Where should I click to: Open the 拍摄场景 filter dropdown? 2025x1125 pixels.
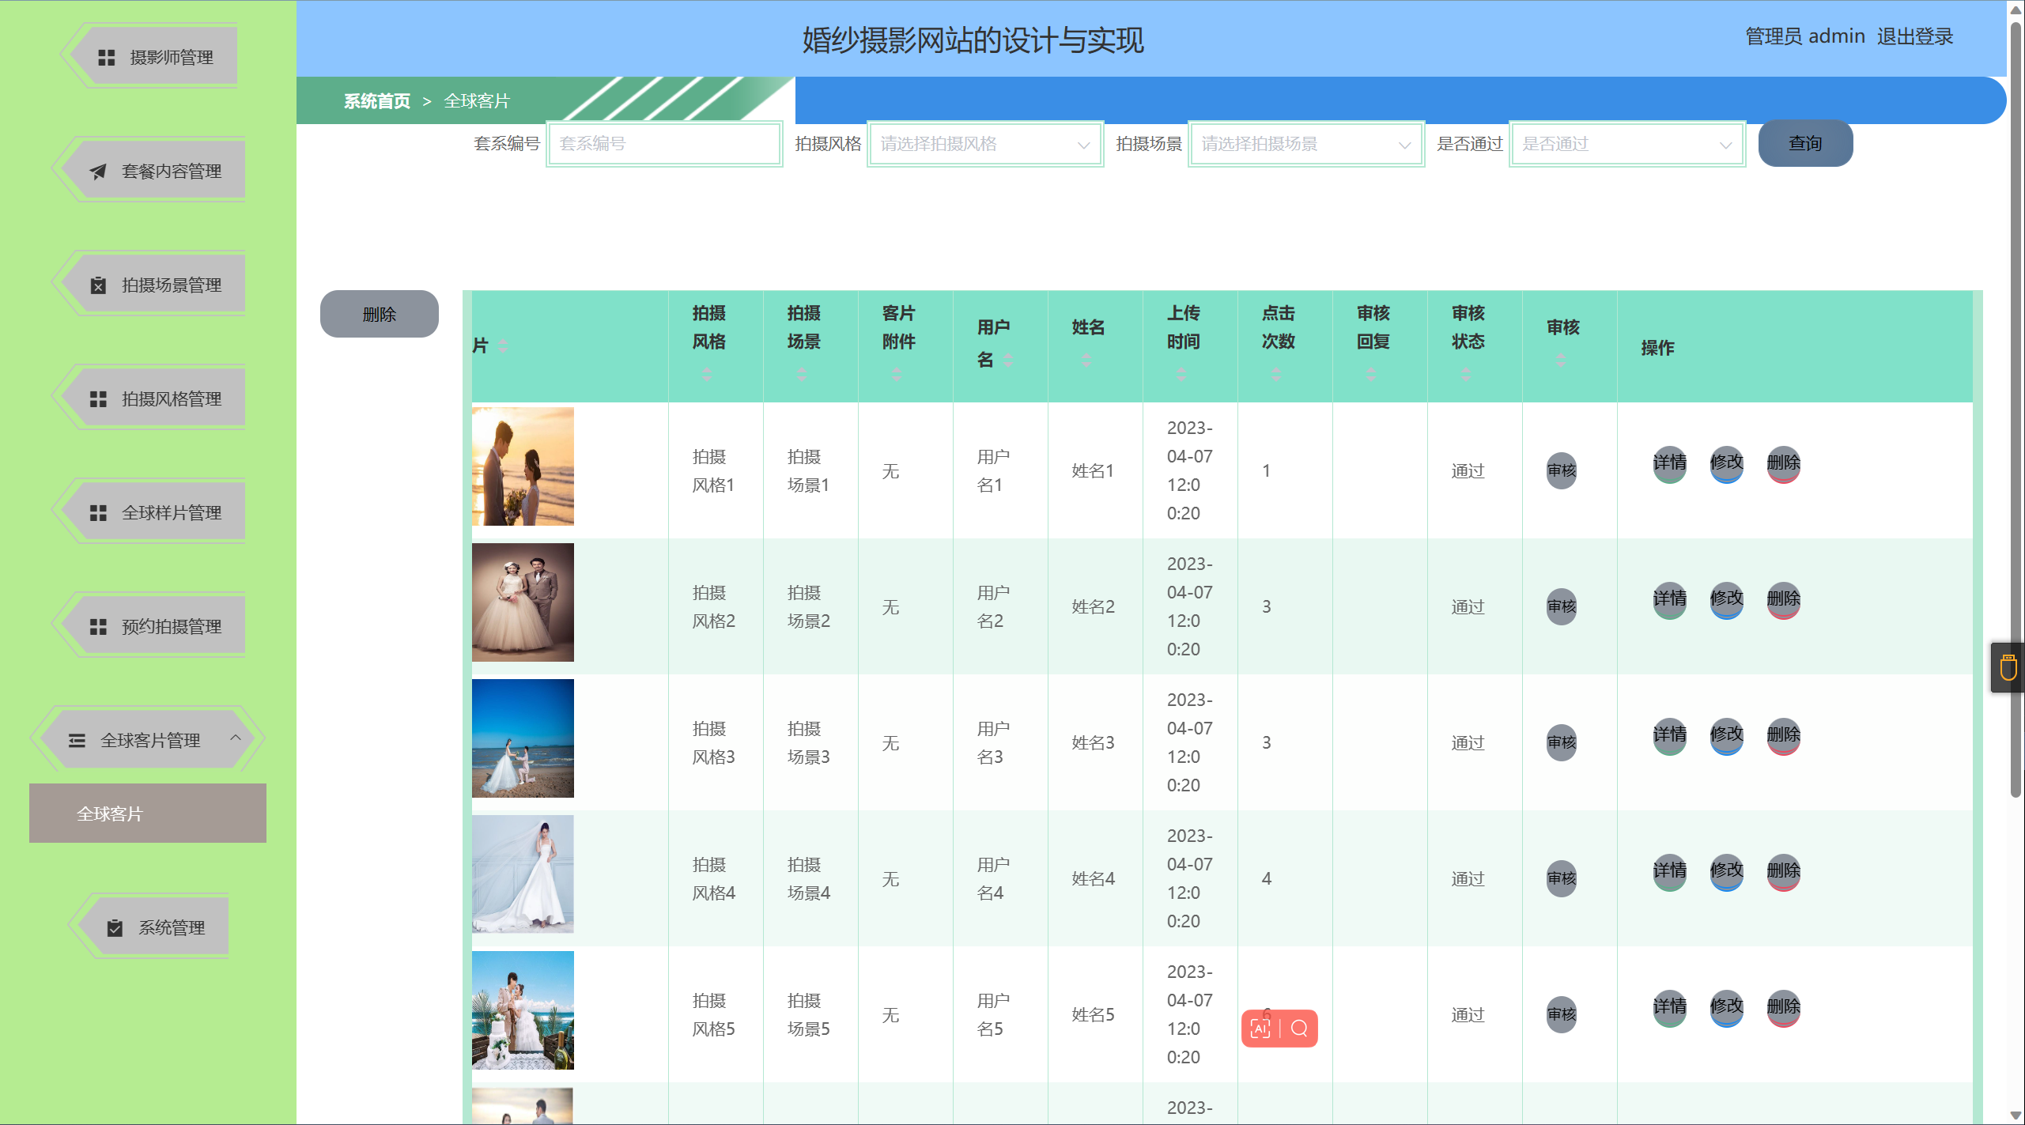tap(1305, 144)
